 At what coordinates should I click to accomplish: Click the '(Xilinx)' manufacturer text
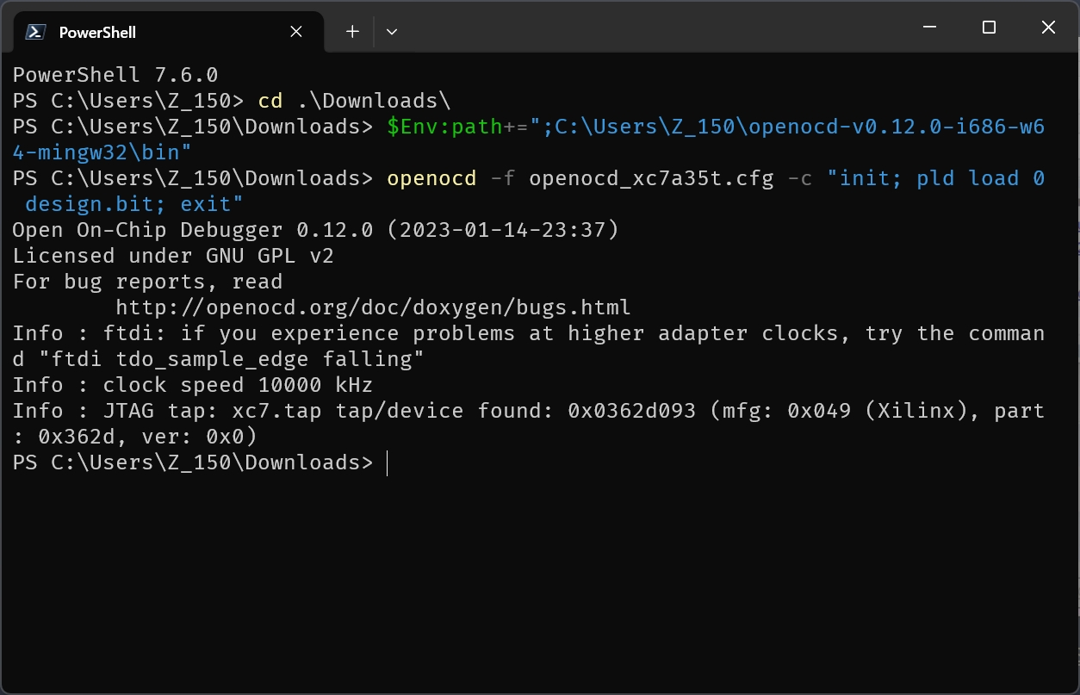coord(916,411)
